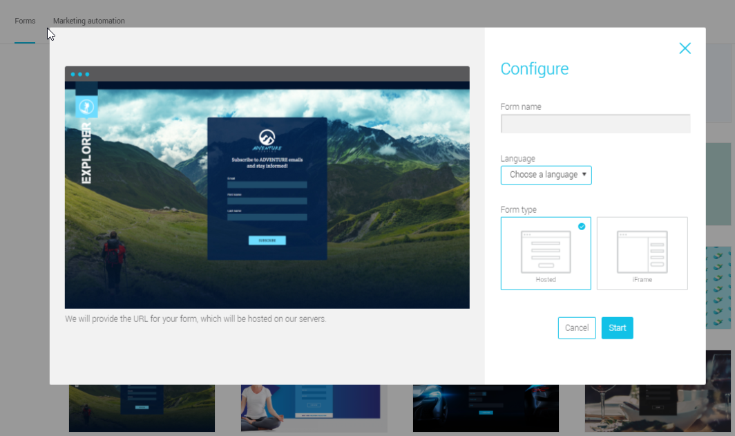Open the Marketing automation tab
The width and height of the screenshot is (735, 436).
tap(89, 21)
